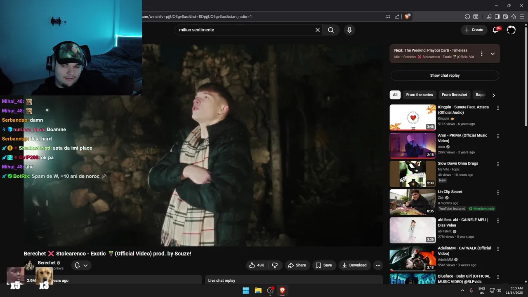Click the magnifier search button
The height and width of the screenshot is (297, 528).
pyautogui.click(x=331, y=30)
